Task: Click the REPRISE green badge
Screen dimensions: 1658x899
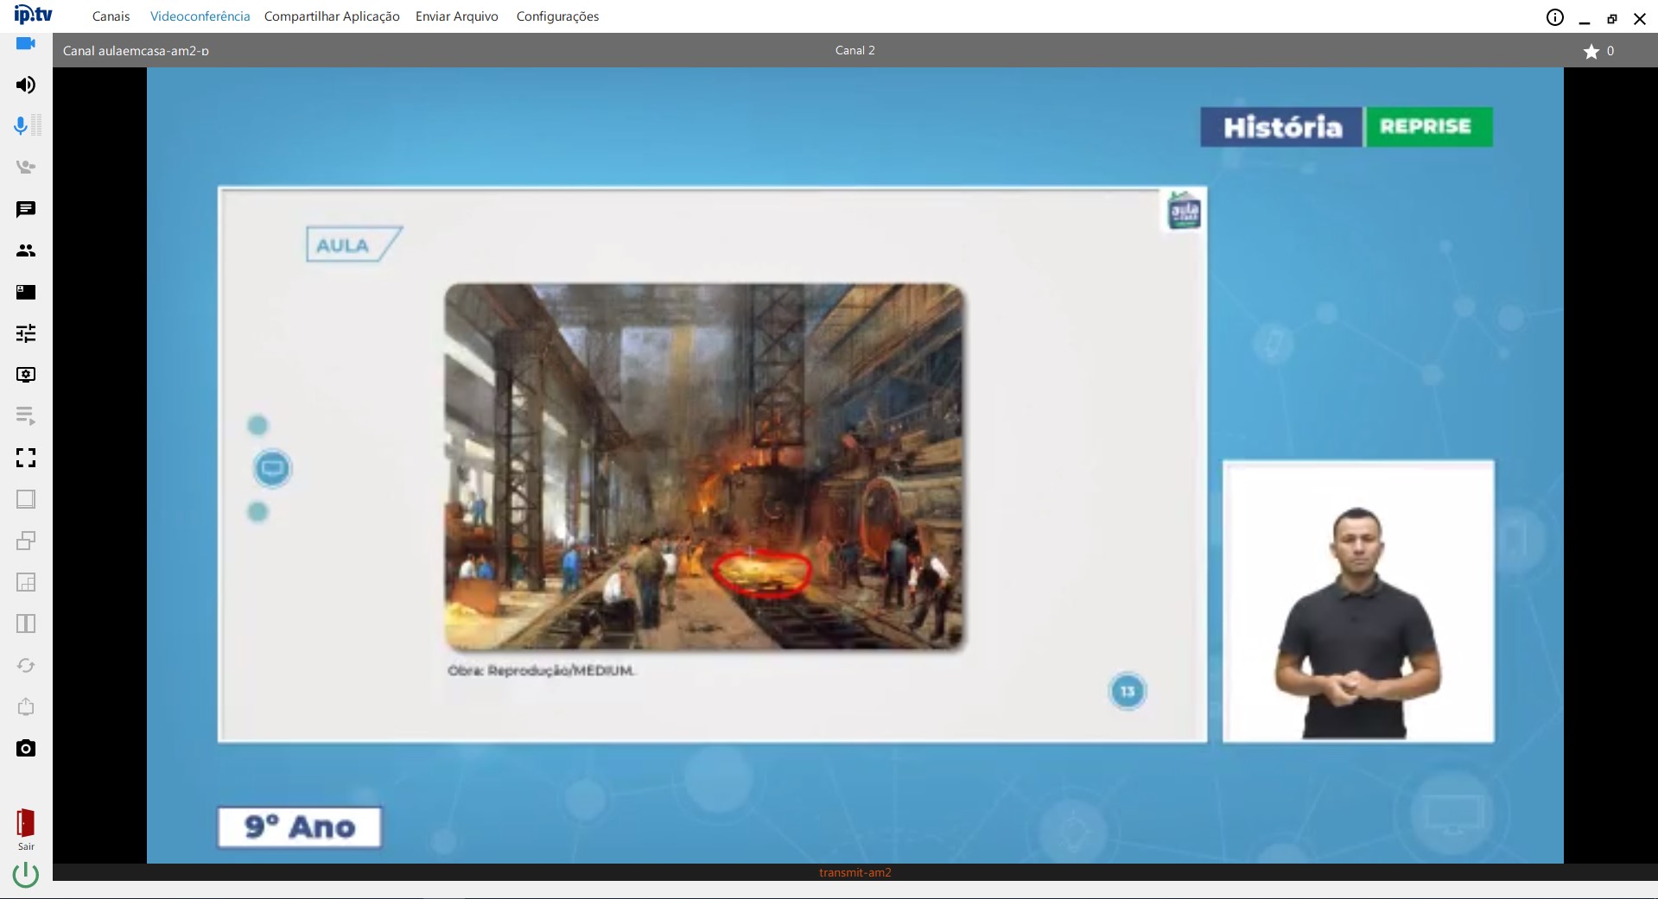Action: 1429,127
